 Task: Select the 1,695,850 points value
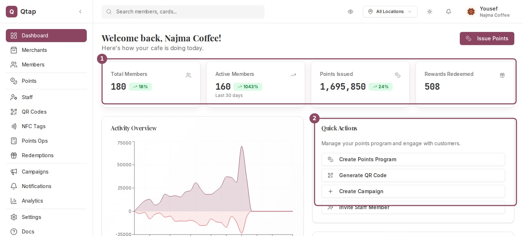pyautogui.click(x=343, y=87)
